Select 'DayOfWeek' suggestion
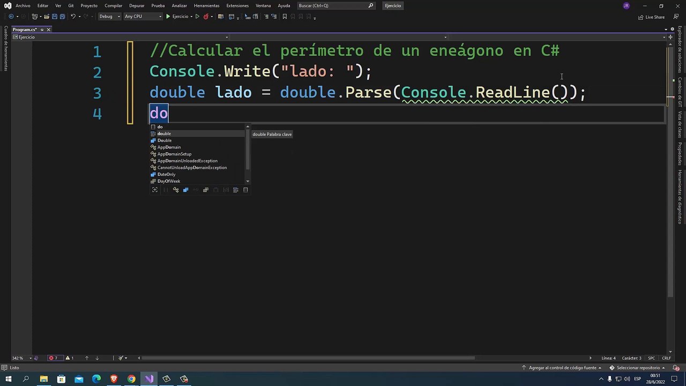This screenshot has width=686, height=386. [x=197, y=181]
